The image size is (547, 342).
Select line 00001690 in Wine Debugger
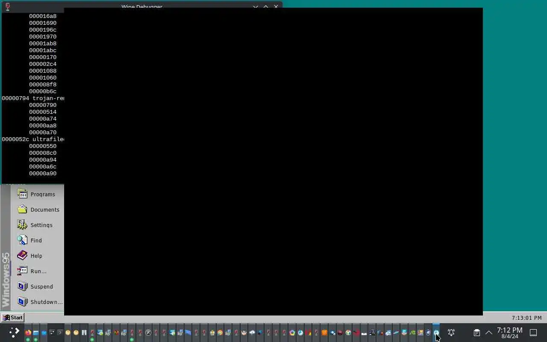(x=43, y=23)
